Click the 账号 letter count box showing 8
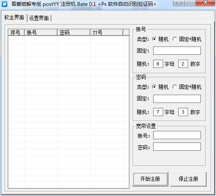The height and width of the screenshot is (196, 216). point(158,64)
